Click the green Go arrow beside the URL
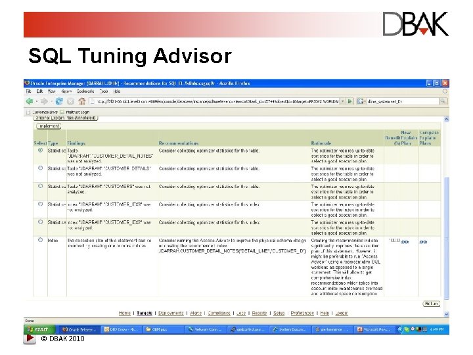473x355 pixels. click(x=349, y=101)
